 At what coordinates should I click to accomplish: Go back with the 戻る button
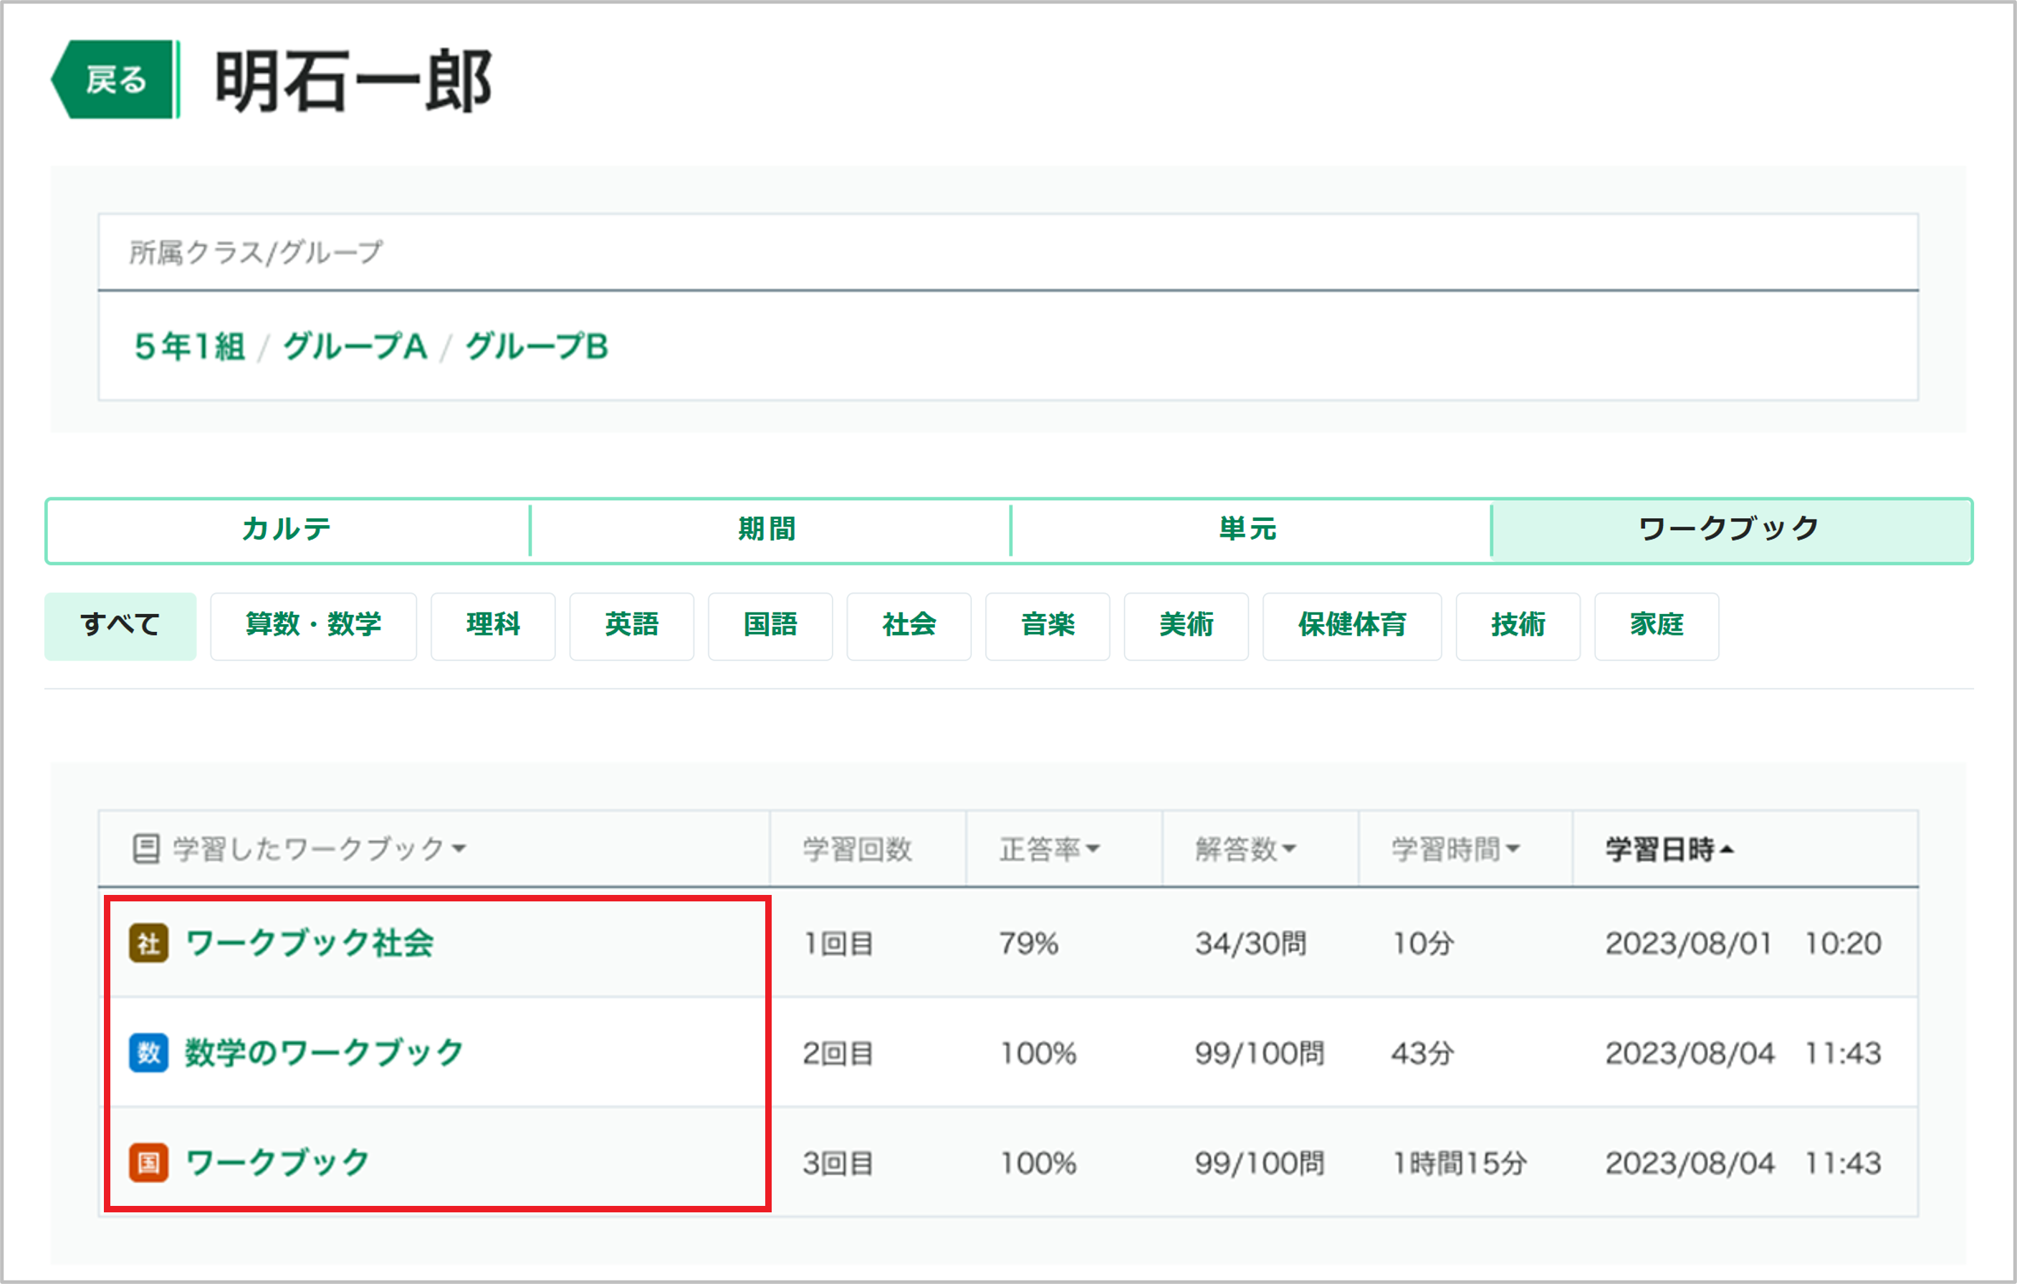coord(115,80)
